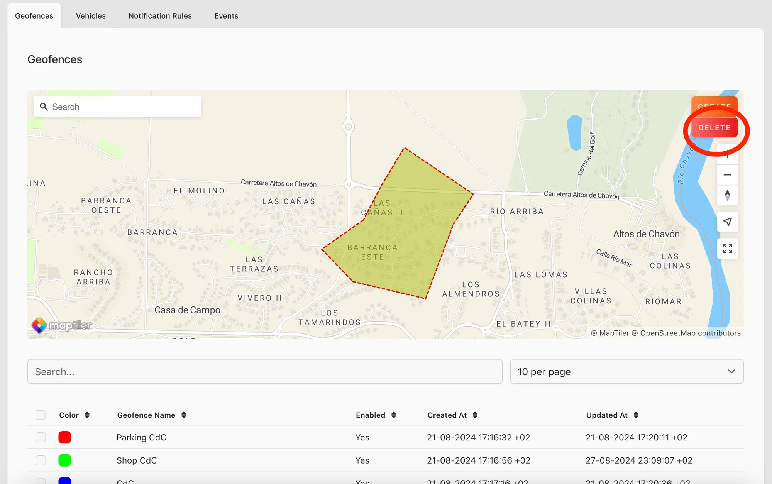The height and width of the screenshot is (484, 772).
Task: Switch to the Geofences tab
Action: (34, 16)
